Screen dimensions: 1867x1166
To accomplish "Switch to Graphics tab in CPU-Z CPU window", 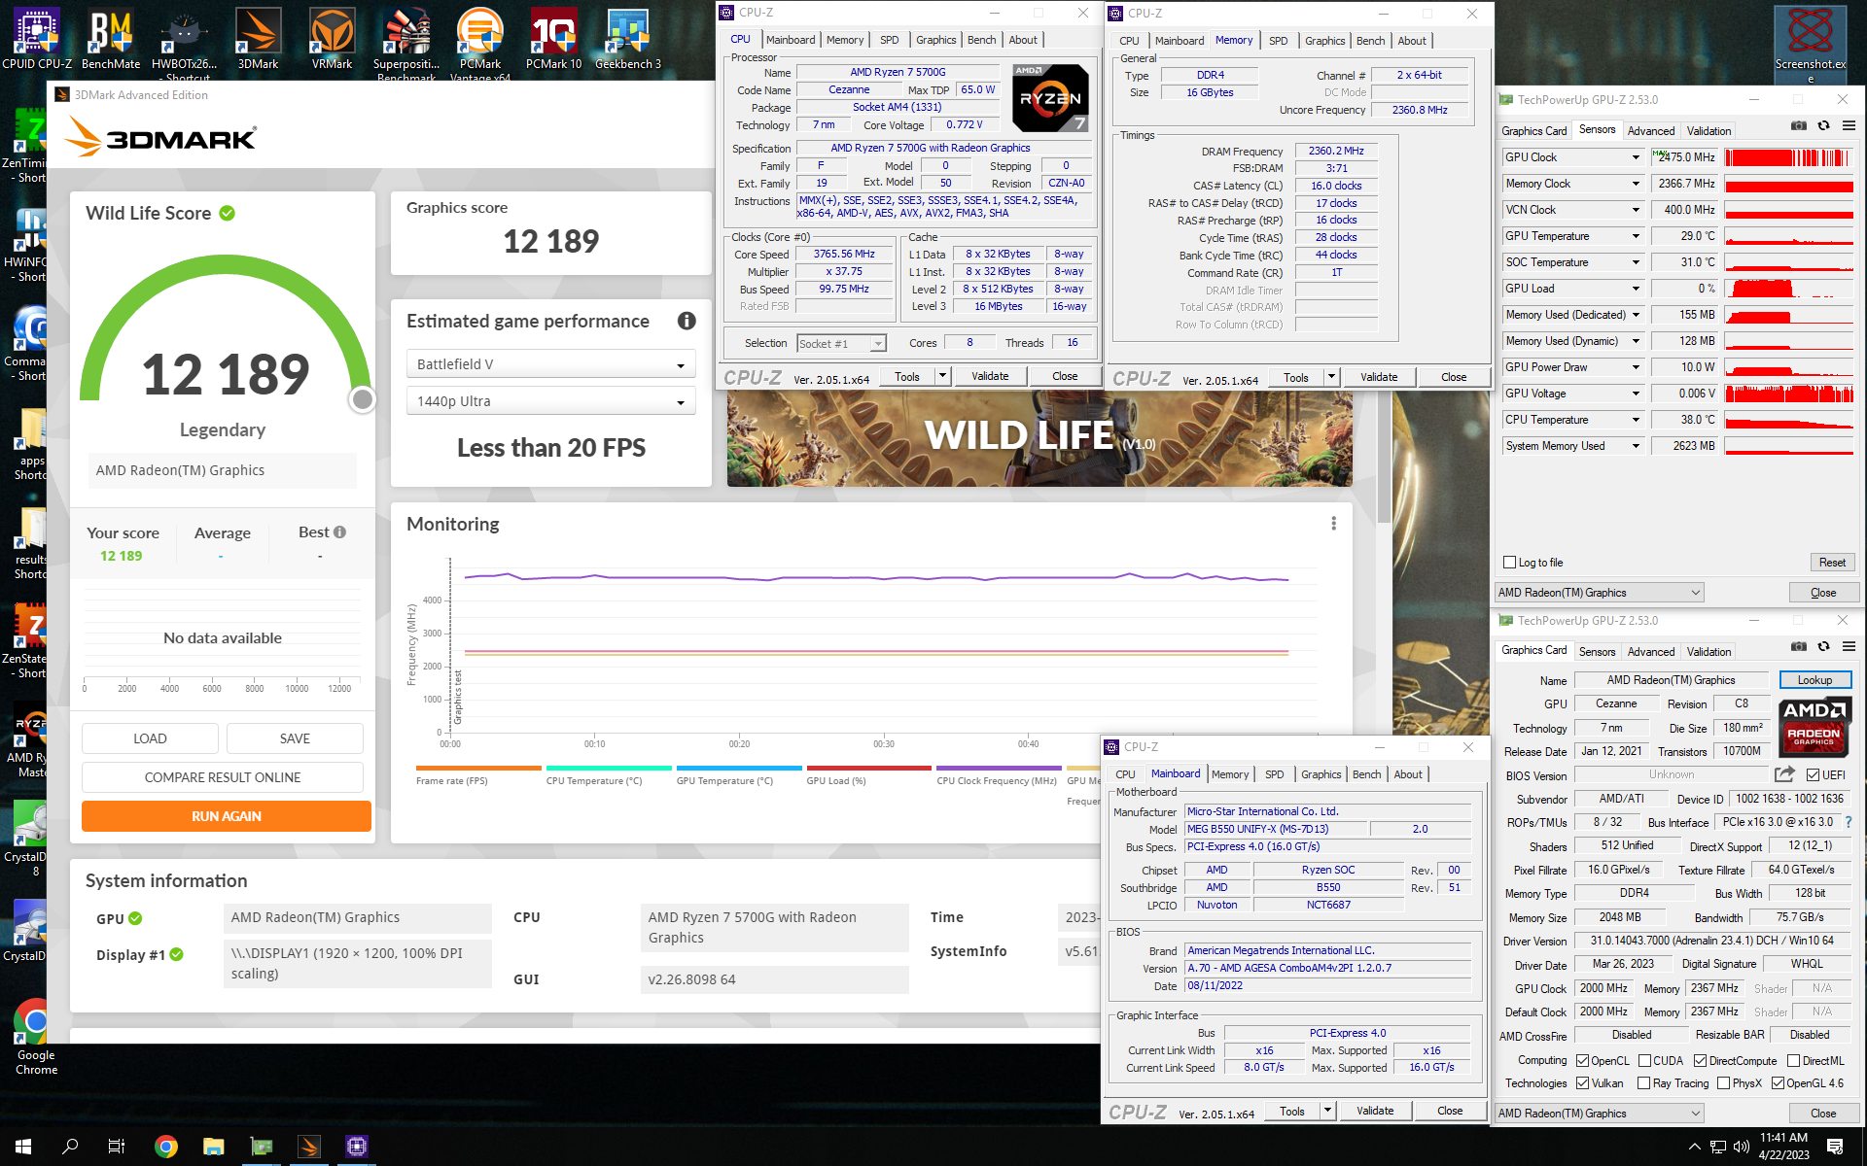I will 935,40.
